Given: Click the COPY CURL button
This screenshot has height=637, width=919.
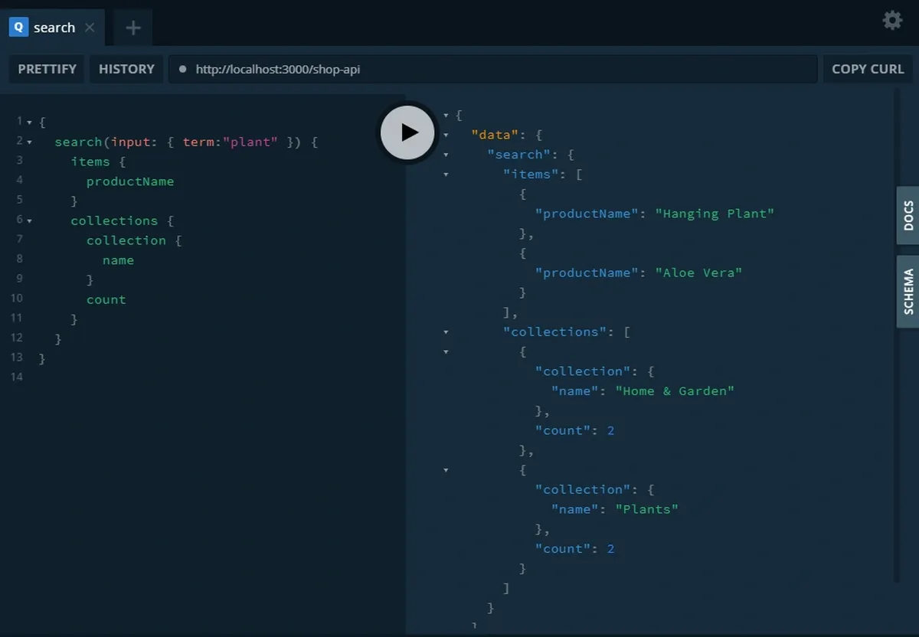Looking at the screenshot, I should click(868, 69).
